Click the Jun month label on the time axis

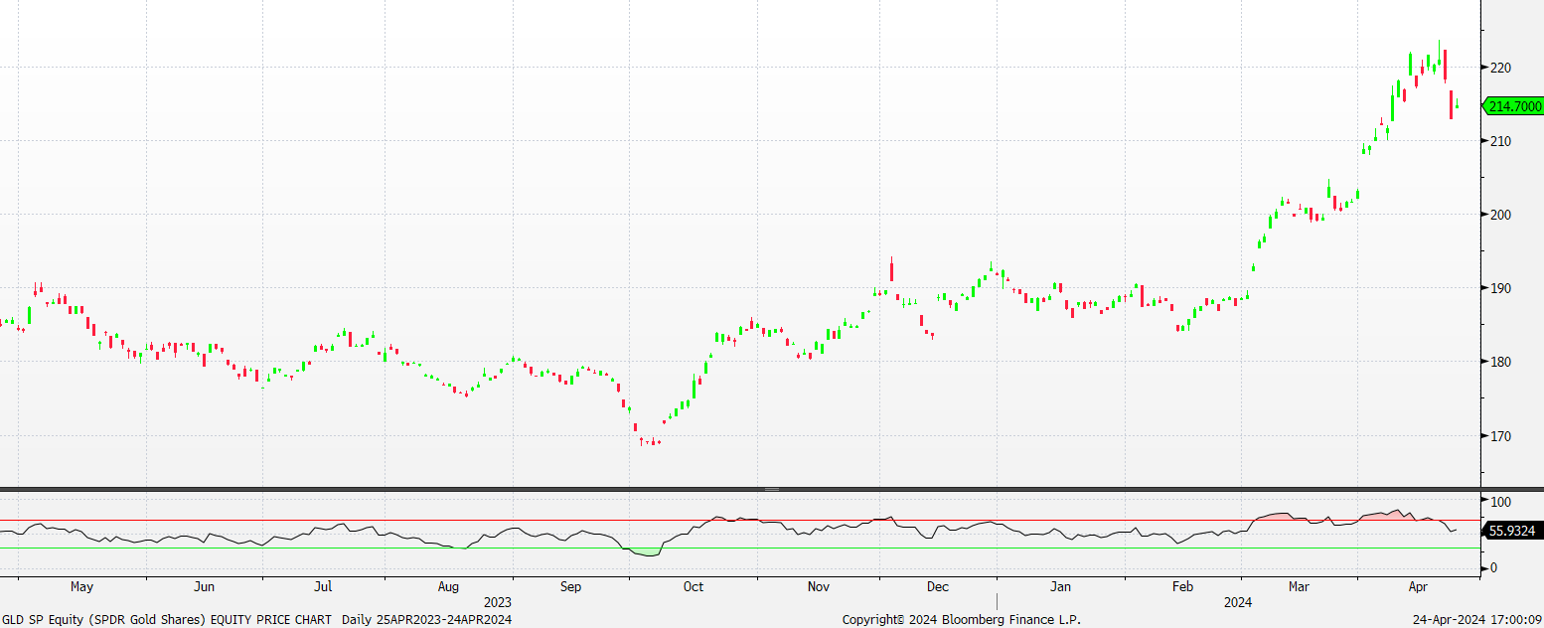(x=205, y=586)
